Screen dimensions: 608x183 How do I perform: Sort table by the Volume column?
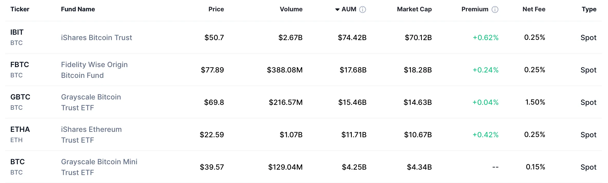(x=291, y=9)
